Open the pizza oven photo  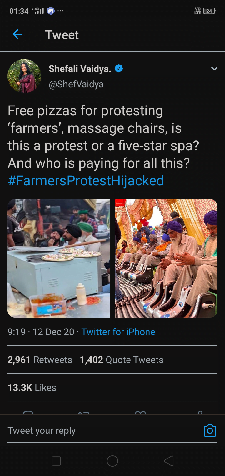(x=59, y=258)
